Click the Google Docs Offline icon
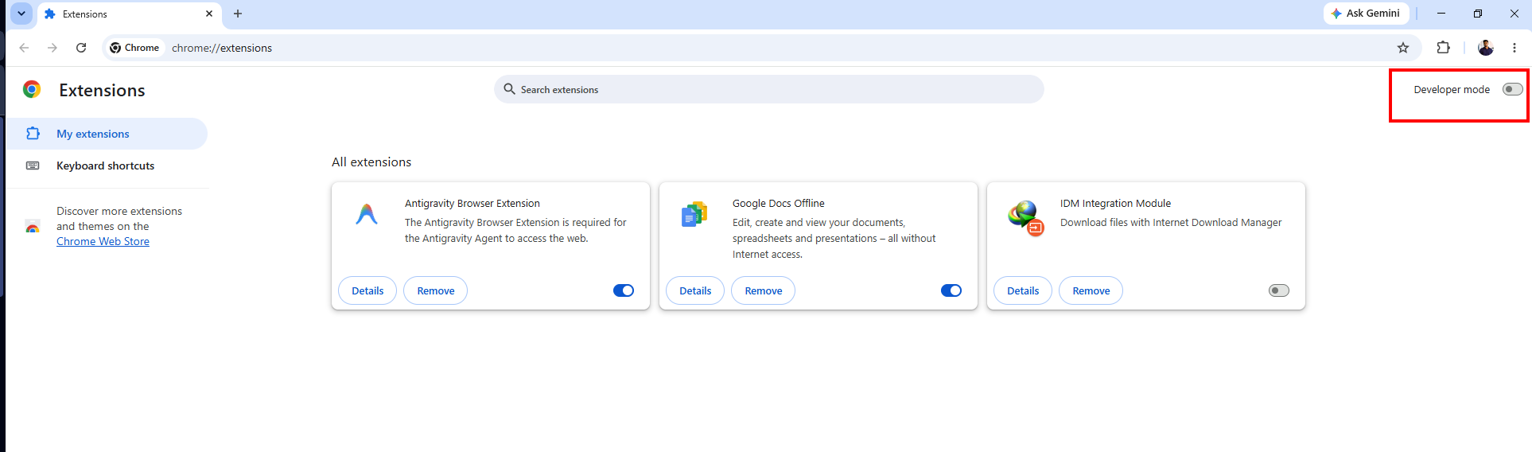The height and width of the screenshot is (452, 1532). [694, 214]
